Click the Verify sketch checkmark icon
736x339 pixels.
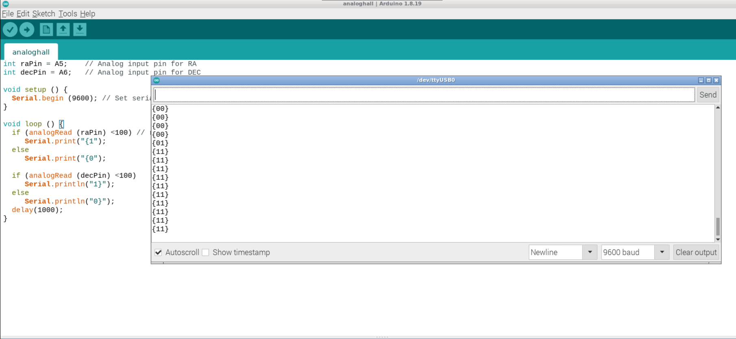tap(10, 29)
